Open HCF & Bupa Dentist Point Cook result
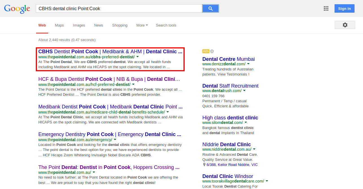 pyautogui.click(x=109, y=79)
